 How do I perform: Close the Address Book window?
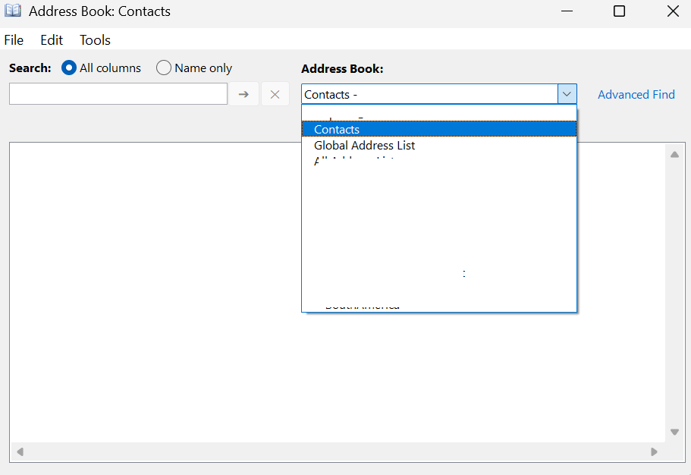[673, 11]
